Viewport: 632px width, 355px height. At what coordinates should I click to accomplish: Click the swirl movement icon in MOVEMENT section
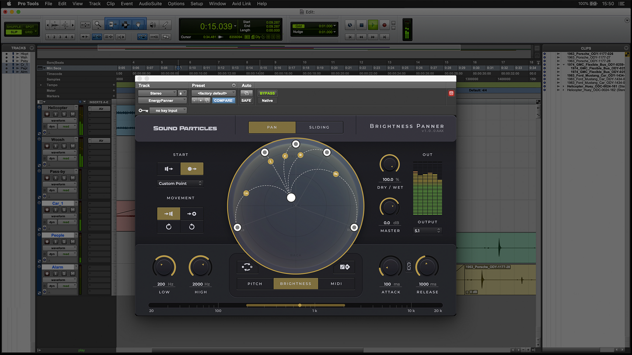tap(169, 227)
